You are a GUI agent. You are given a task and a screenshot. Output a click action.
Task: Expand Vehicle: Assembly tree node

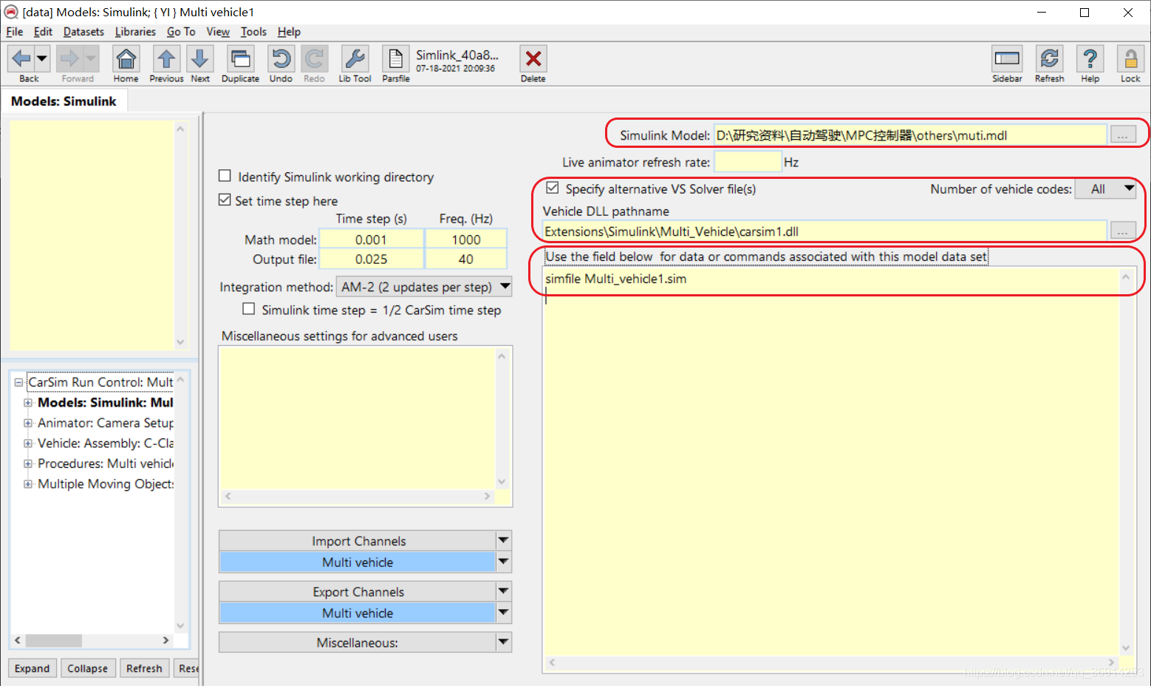click(28, 444)
